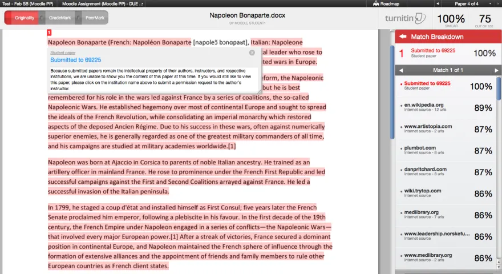This screenshot has width=502, height=274.
Task: Click the Match 1 of 1 label
Action: click(x=448, y=70)
